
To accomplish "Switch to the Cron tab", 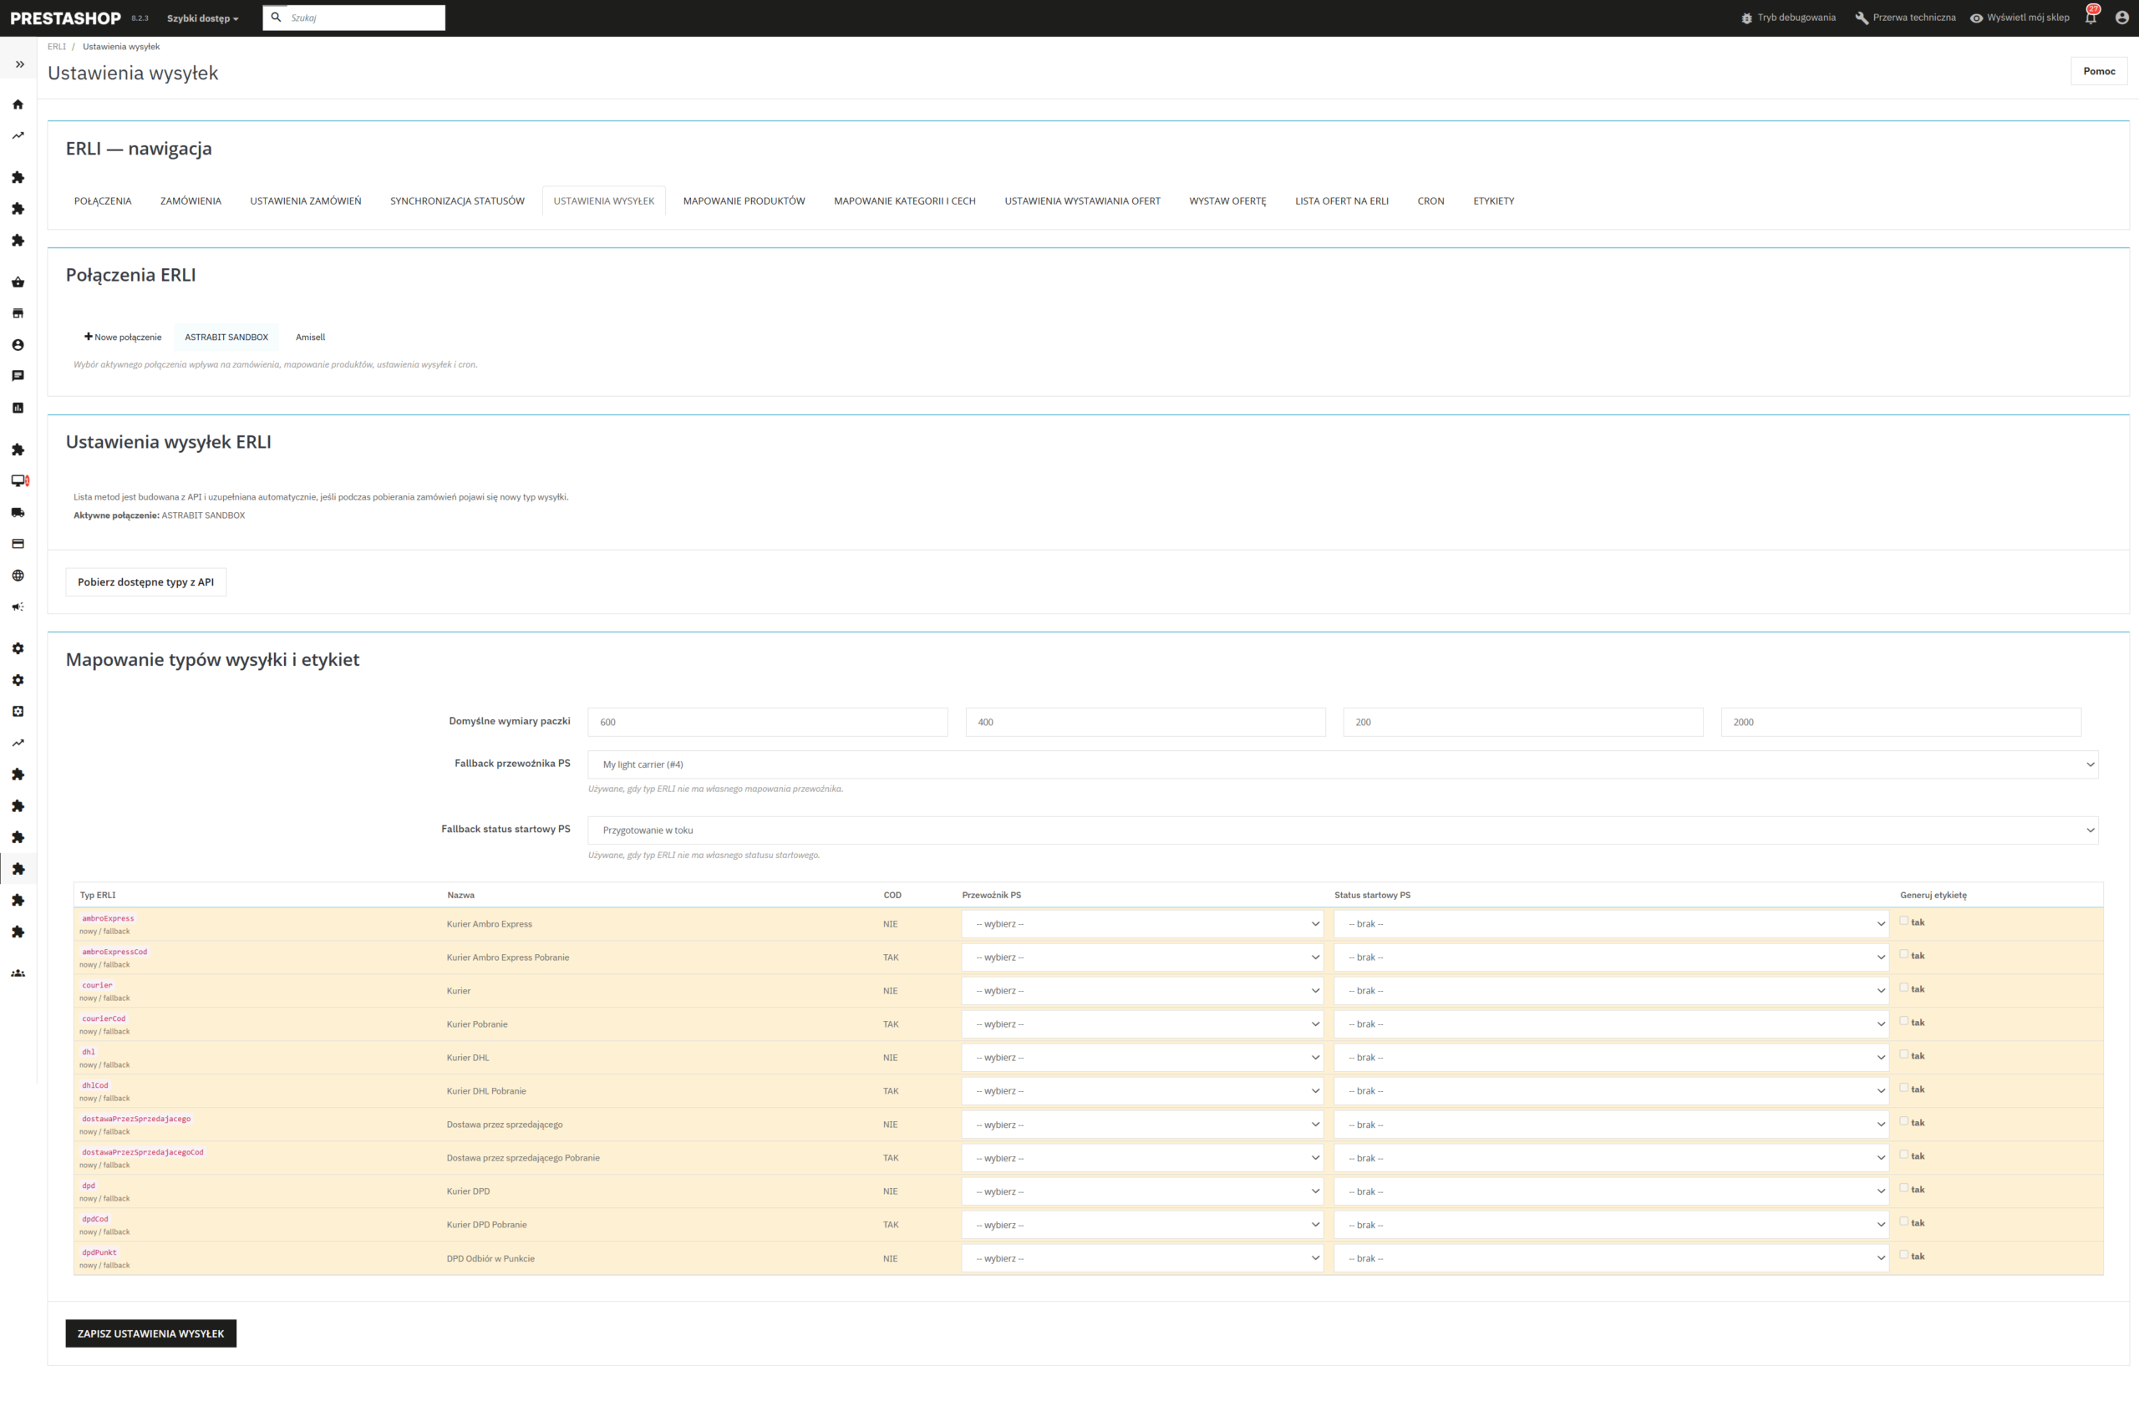I will pos(1430,201).
